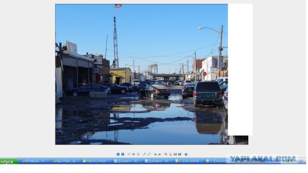Zoom out of the picture
Image resolution: width=308 pixels, height=173 pixels.
(x=149, y=154)
